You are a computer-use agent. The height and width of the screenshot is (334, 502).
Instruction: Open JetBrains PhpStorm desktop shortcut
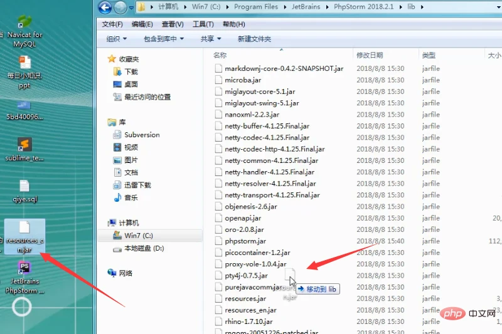point(24,278)
